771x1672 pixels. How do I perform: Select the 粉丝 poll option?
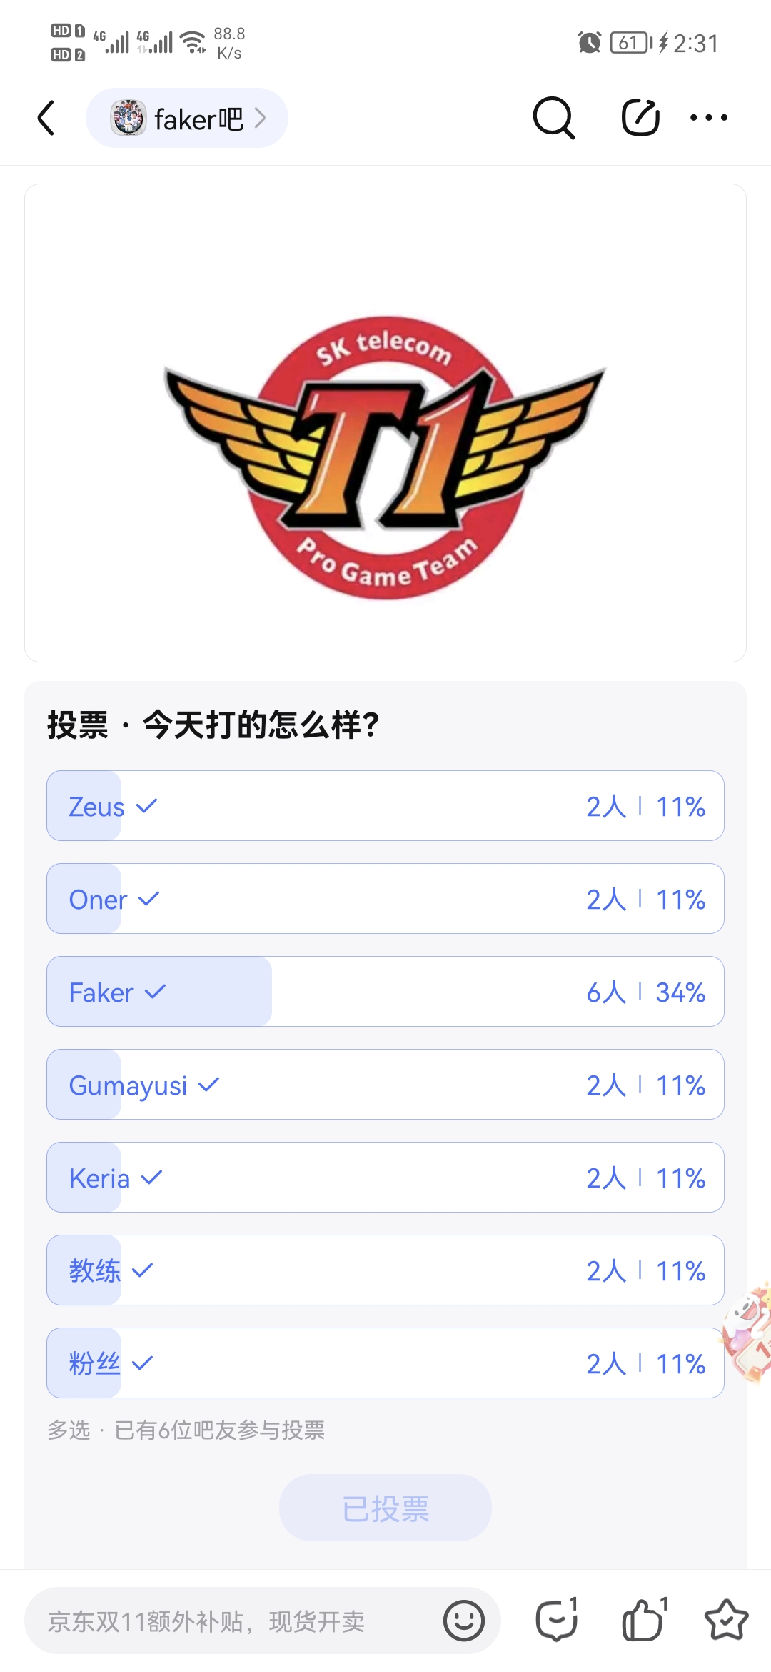pos(385,1363)
